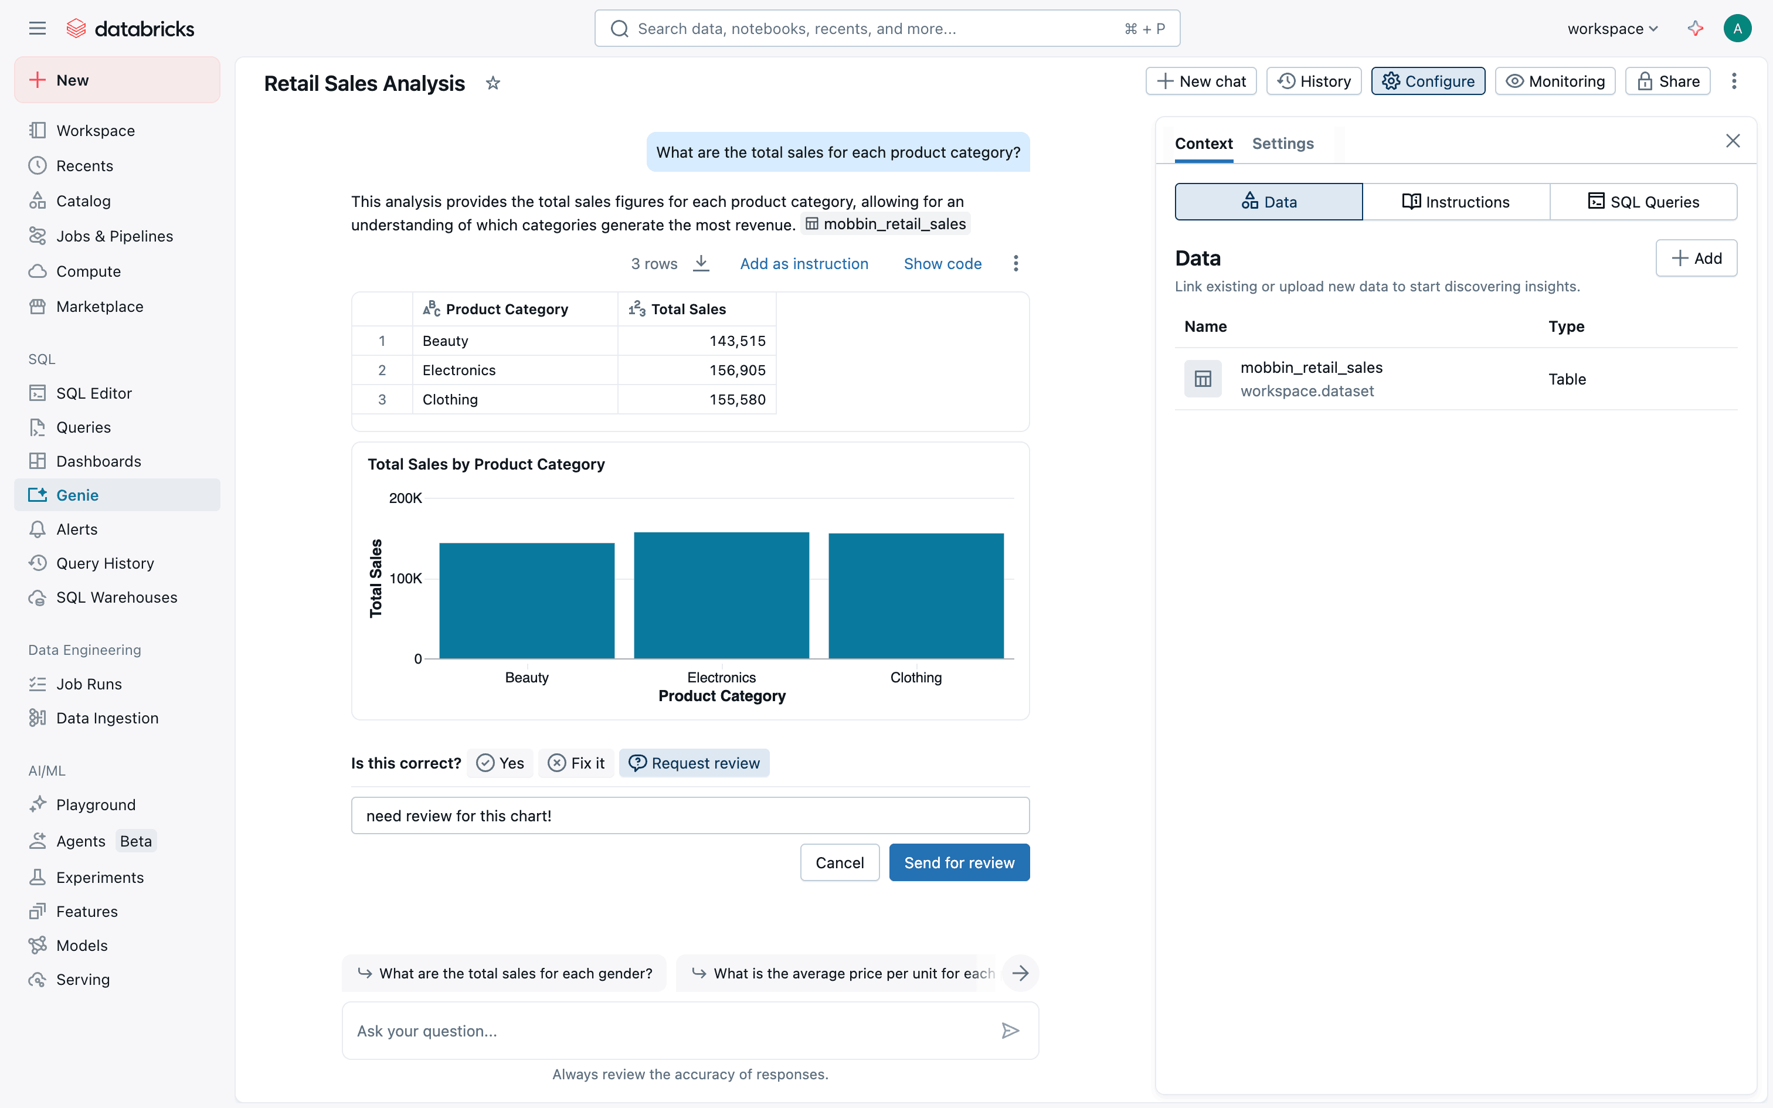The width and height of the screenshot is (1773, 1108).
Task: Select the Fix it feedback option
Action: pos(576,763)
